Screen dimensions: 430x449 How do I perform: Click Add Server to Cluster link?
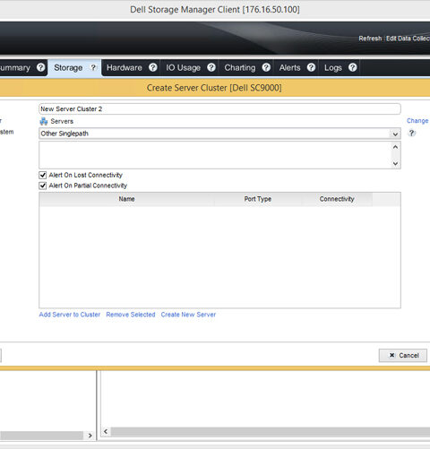70,315
